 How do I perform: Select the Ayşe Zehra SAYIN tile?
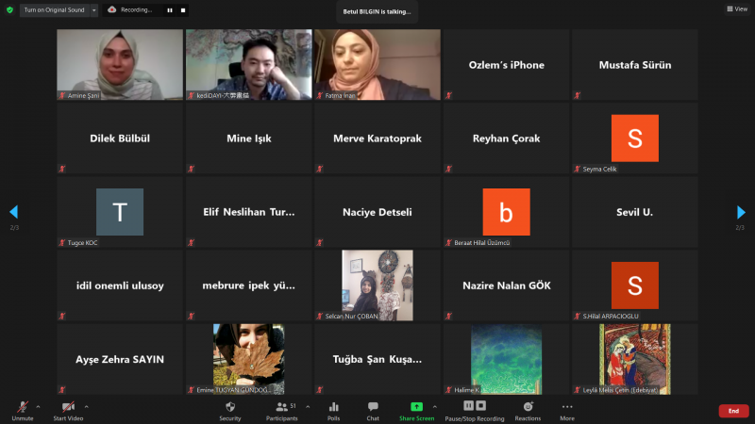120,359
